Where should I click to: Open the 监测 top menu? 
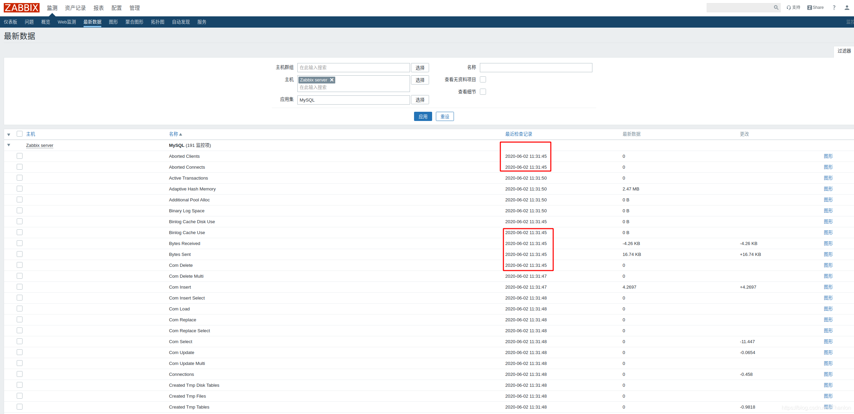[52, 8]
